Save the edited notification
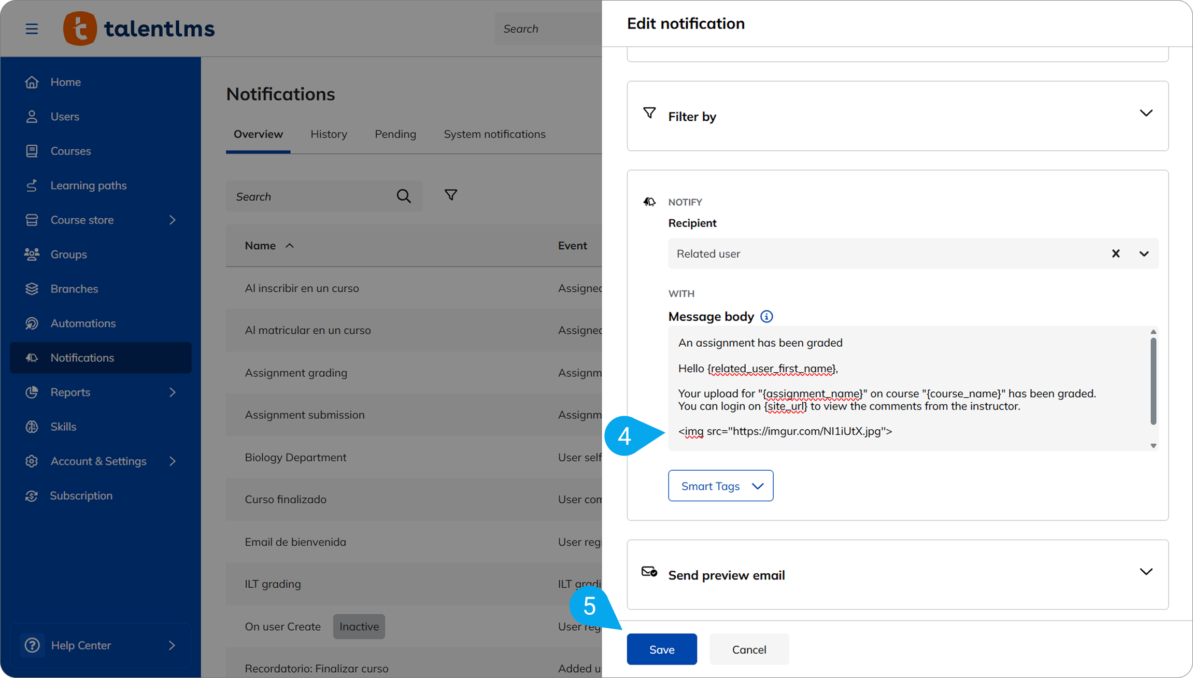 tap(661, 649)
